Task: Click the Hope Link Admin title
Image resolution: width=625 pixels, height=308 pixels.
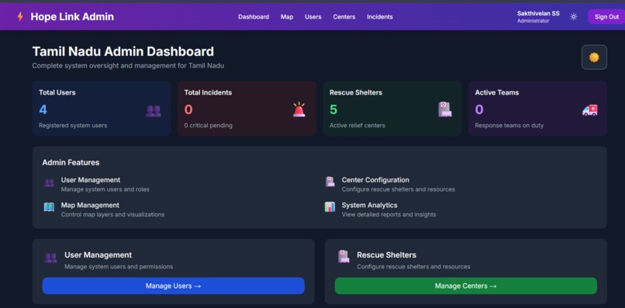Action: tap(72, 17)
